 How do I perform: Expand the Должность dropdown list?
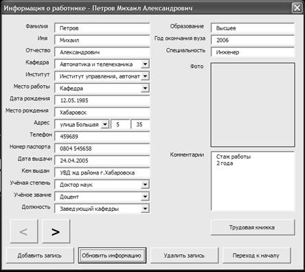point(145,209)
